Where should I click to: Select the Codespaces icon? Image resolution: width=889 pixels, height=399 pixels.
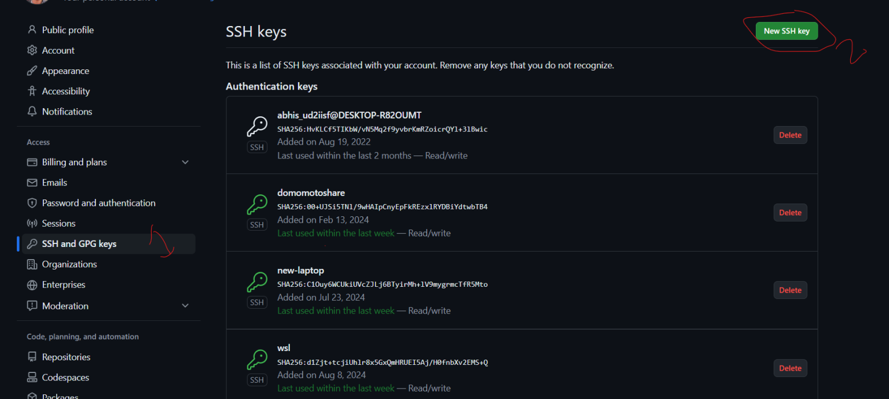32,377
